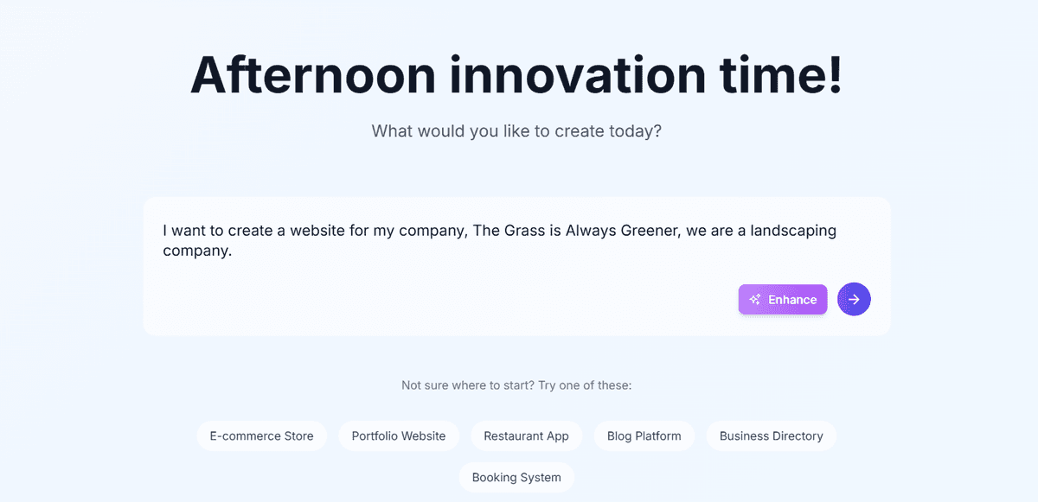Click the word "innovation" in the heading
Screen dimensions: 1038x502
tap(578, 74)
